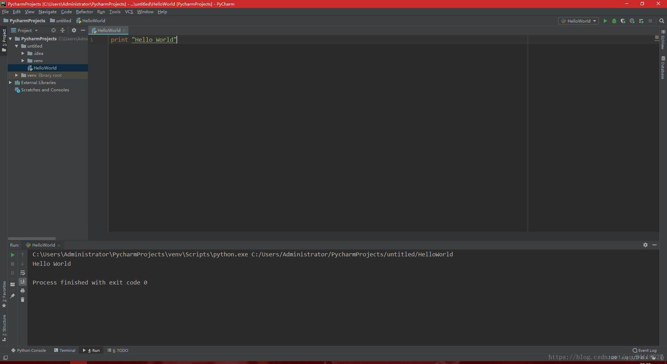Screen dimensions: 667x364
Task: Profile HelloWorld with the clock-run icon
Action: [x=632, y=21]
